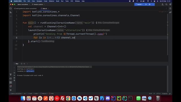This screenshot has height=102, width=181.
Task: Clear all Run console output with trash icon
Action: point(14,80)
